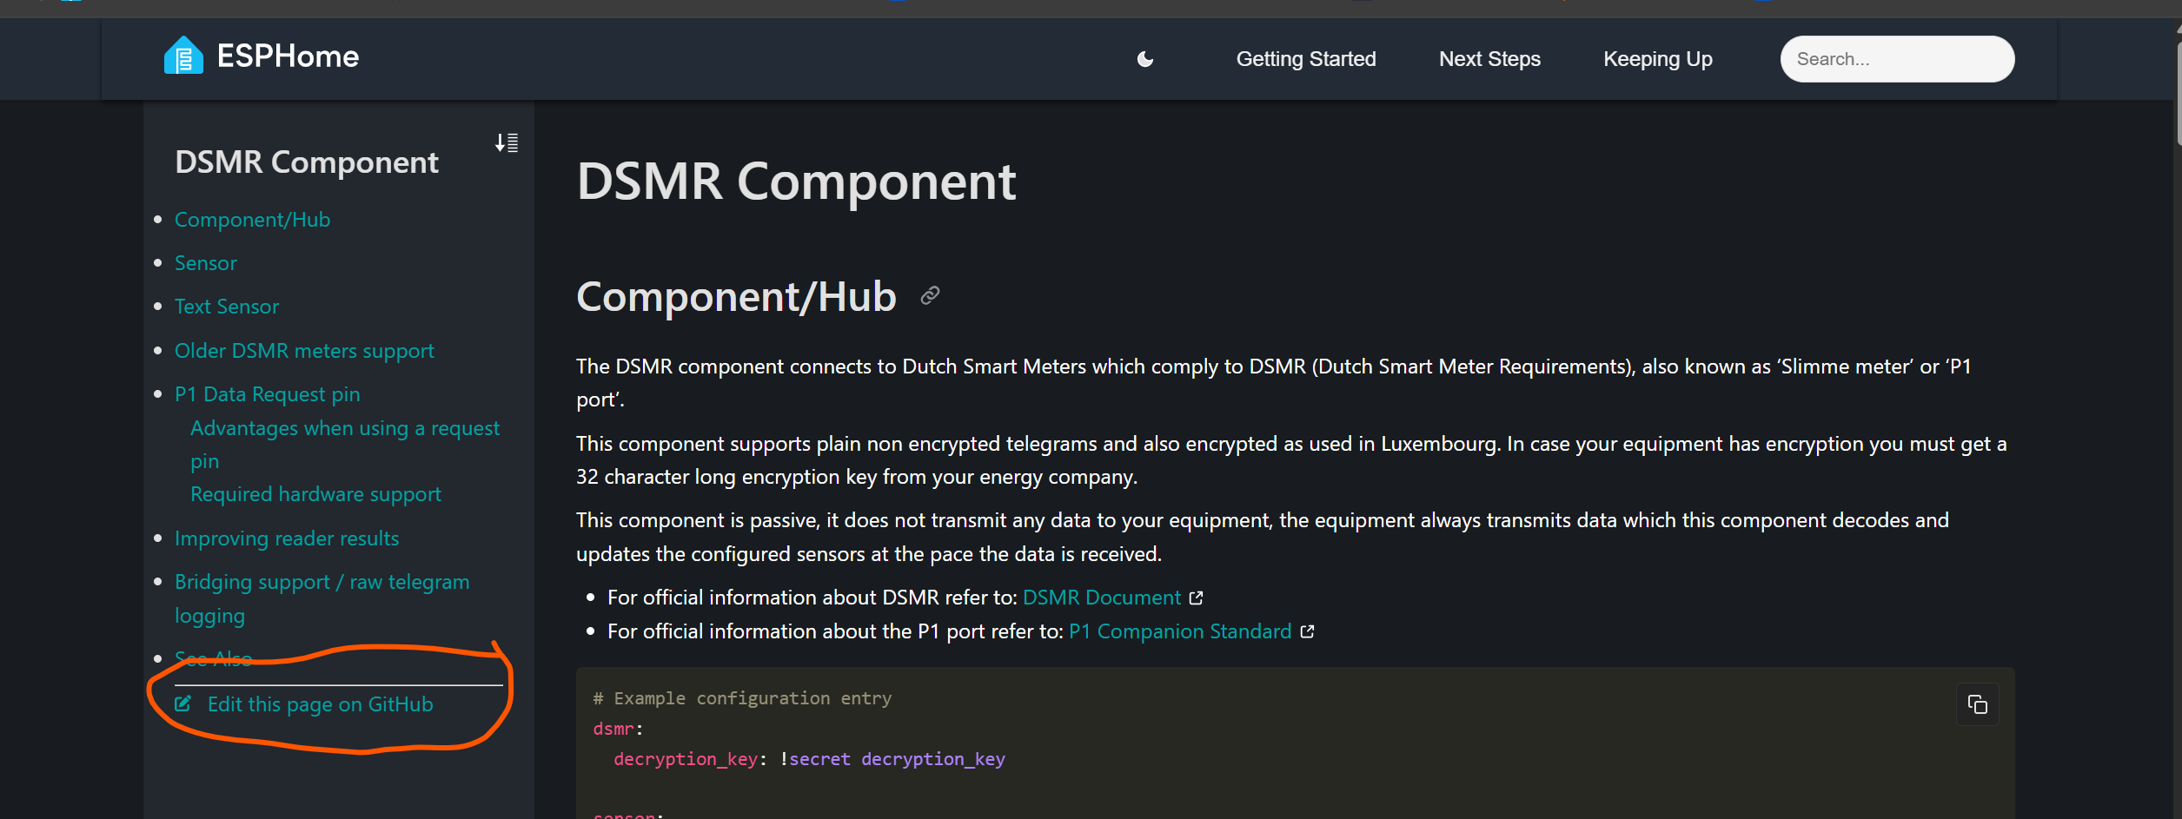Click into the Search input field
The width and height of the screenshot is (2182, 819).
coord(1896,59)
